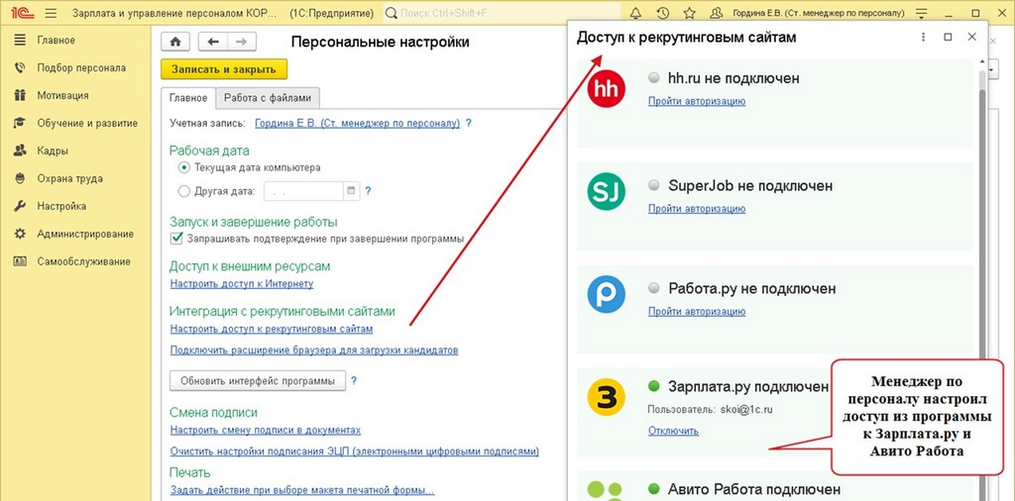
Task: Click the user collaboration icon in title bar
Action: point(716,13)
